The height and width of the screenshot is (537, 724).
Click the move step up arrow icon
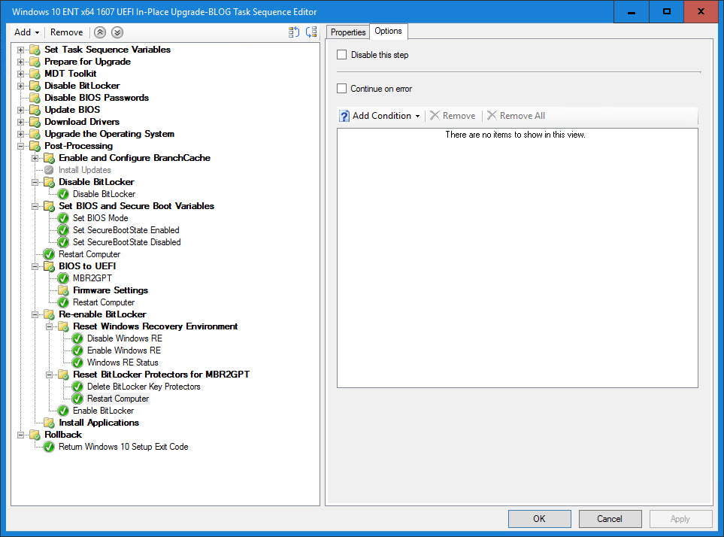tap(100, 32)
